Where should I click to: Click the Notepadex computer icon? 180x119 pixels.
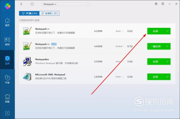27,61
